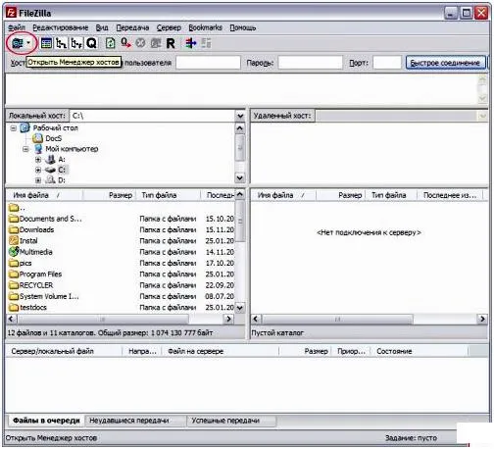Select the pics folder icon
This screenshot has height=449, width=494.
(14, 263)
